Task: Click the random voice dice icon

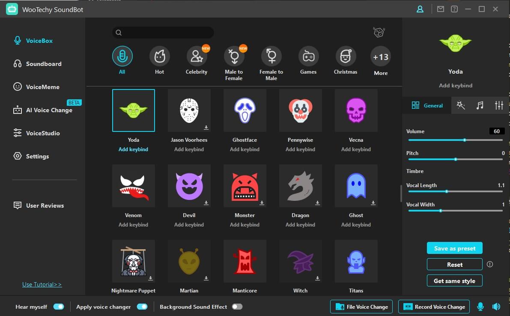Action: pyautogui.click(x=379, y=33)
